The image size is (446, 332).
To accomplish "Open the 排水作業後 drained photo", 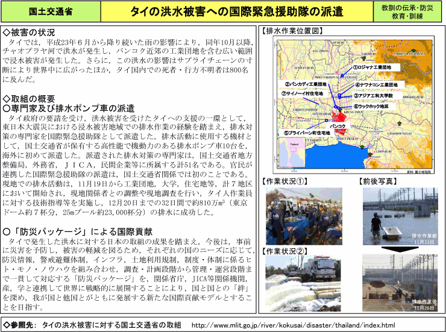I will [x=400, y=283].
